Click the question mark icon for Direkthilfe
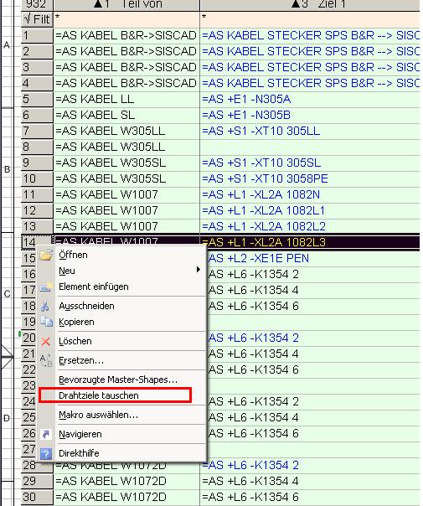 [46, 453]
